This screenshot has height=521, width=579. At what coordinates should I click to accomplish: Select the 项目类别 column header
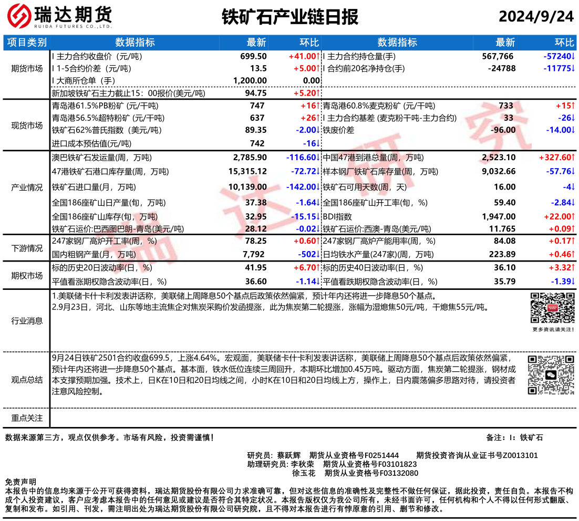point(27,43)
